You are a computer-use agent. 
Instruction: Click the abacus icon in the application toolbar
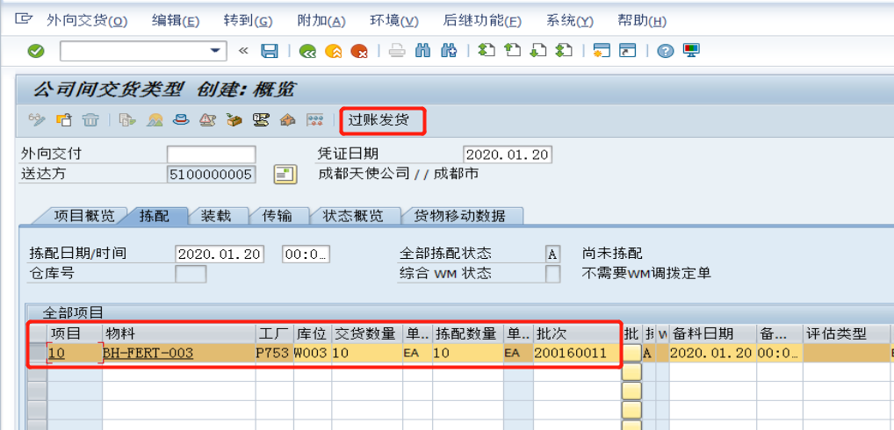314,120
